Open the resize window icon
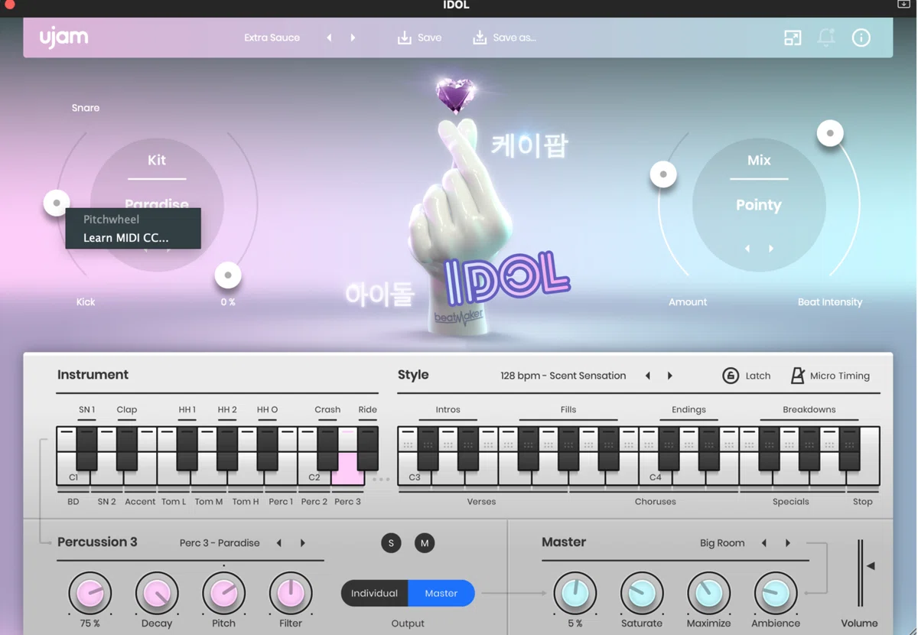918x635 pixels. pyautogui.click(x=793, y=37)
